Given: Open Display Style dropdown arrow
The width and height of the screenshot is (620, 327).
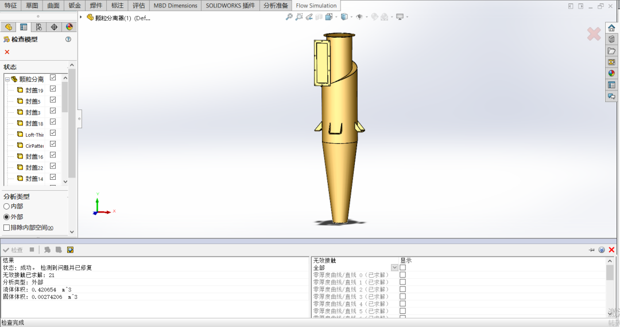Looking at the screenshot, I should (351, 17).
